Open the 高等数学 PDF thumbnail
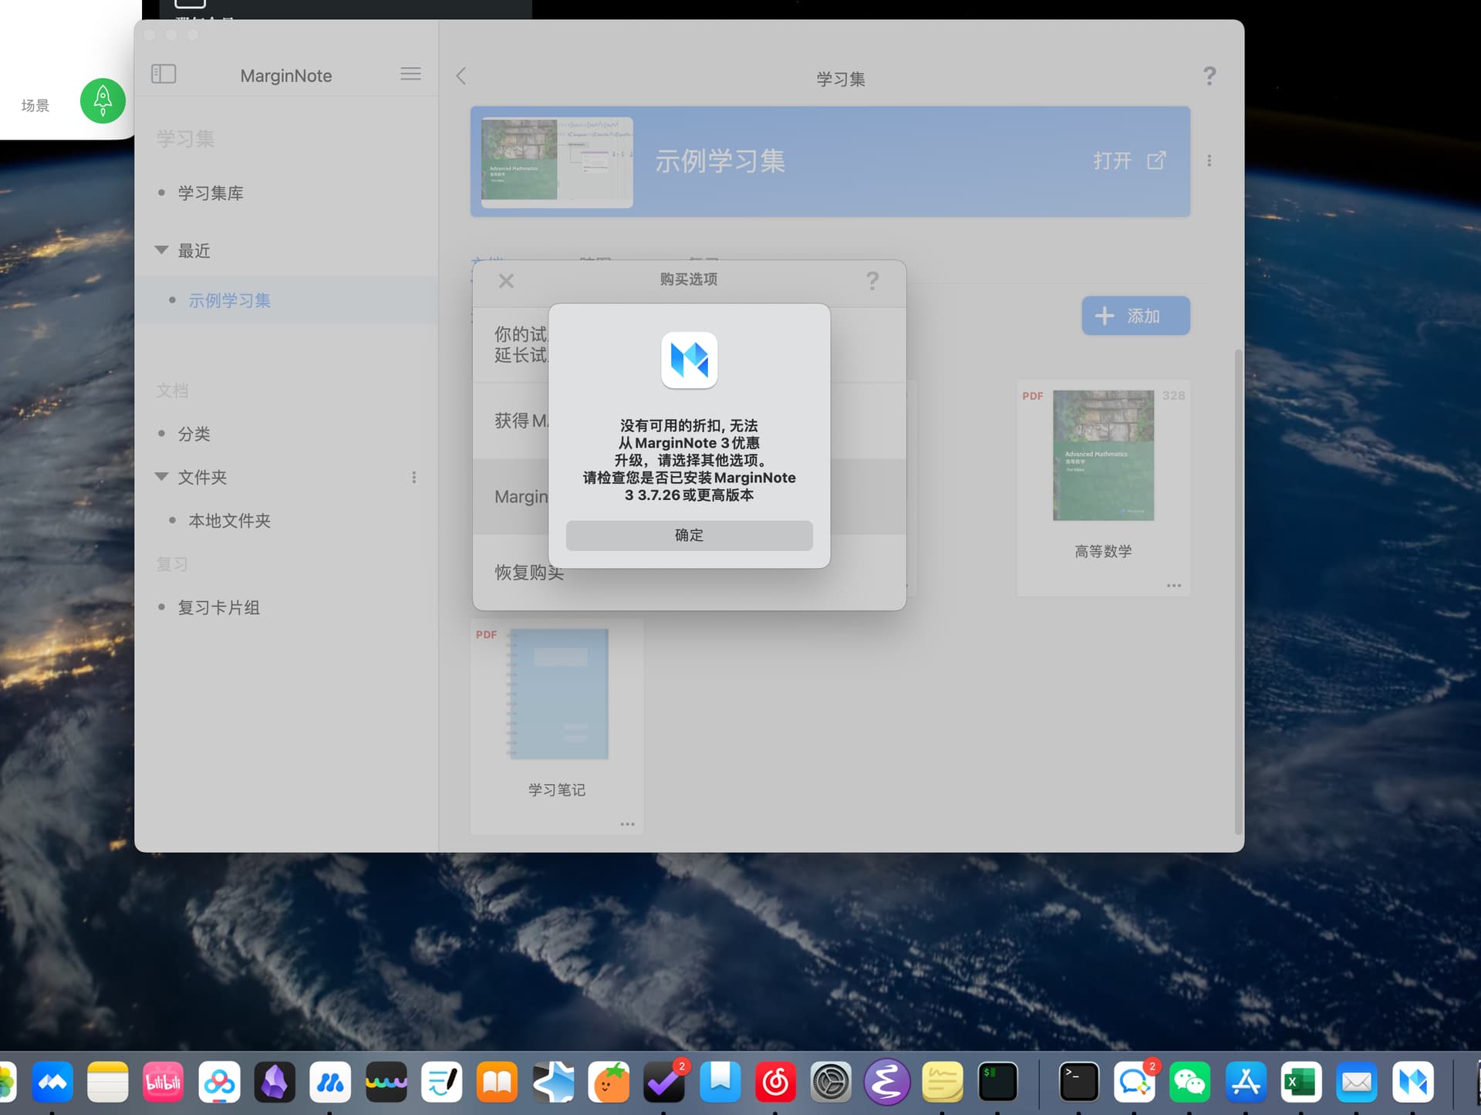This screenshot has height=1115, width=1481. pos(1103,455)
